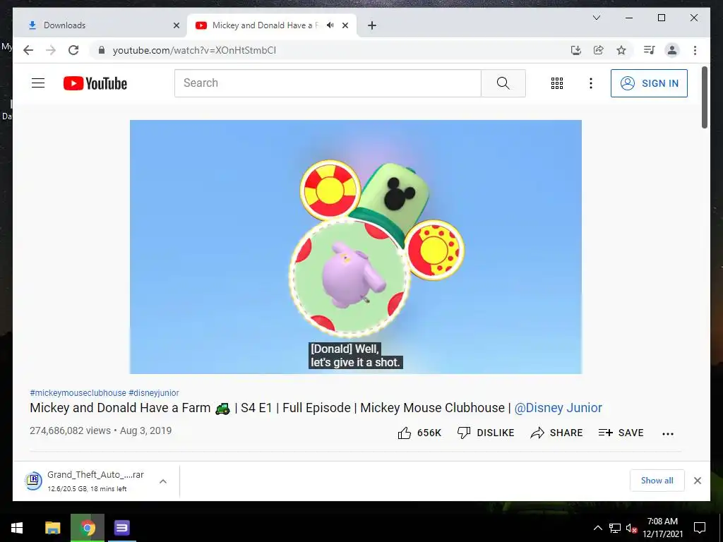Open a new Chrome tab

(x=372, y=25)
